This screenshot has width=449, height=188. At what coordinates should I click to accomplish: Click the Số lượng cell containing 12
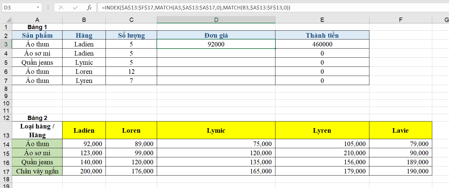pyautogui.click(x=131, y=72)
